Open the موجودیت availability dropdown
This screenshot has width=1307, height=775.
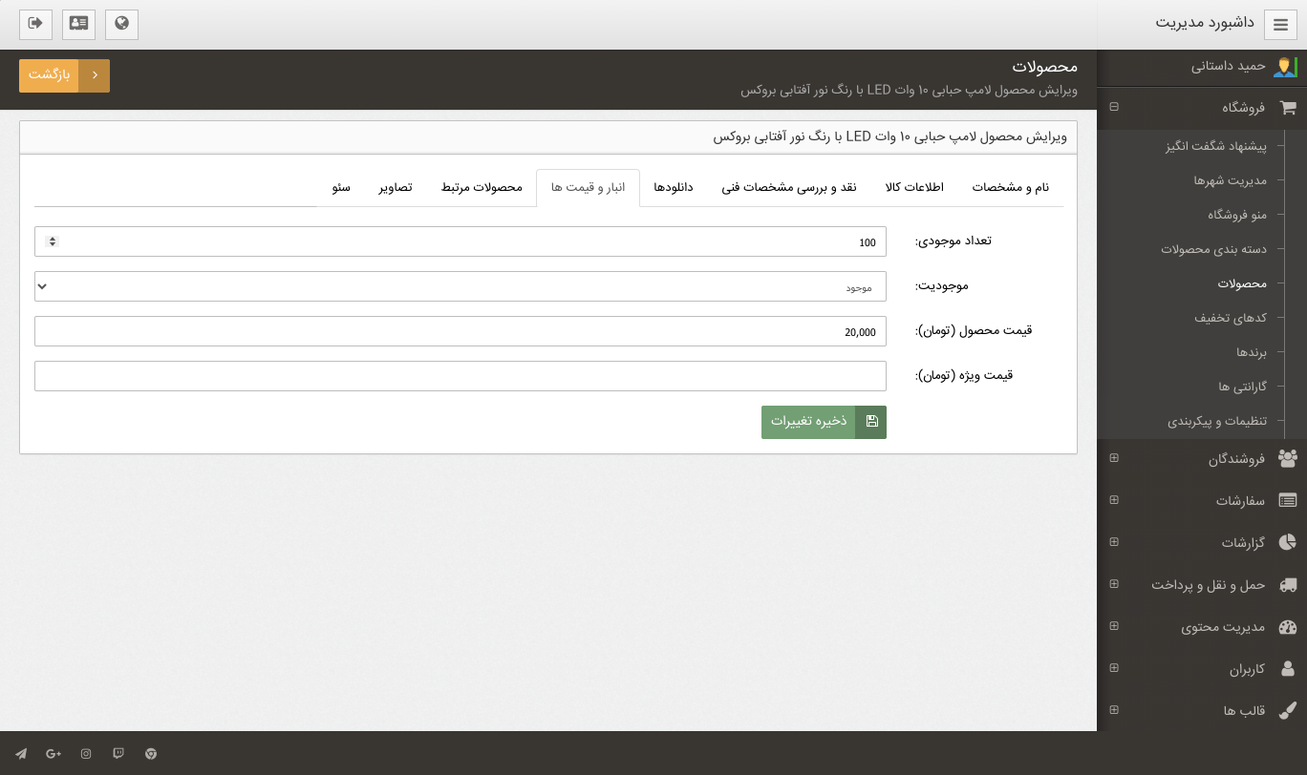[460, 286]
